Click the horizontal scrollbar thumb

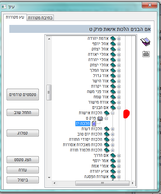(x=102, y=183)
